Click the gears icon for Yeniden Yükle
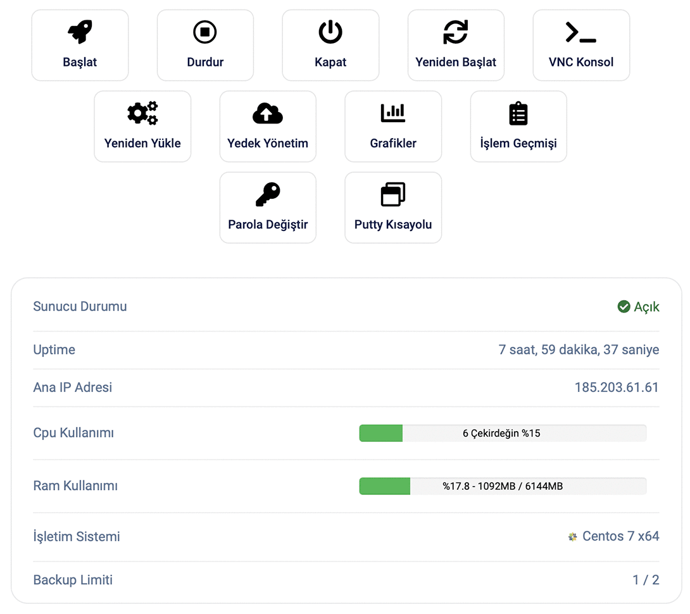Image resolution: width=690 pixels, height=614 pixels. [x=142, y=113]
